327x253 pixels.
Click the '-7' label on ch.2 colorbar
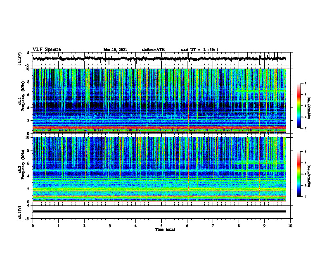305,196
